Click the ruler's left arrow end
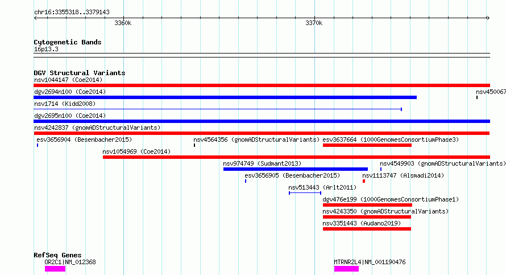The height and width of the screenshot is (275, 506). (x=35, y=18)
